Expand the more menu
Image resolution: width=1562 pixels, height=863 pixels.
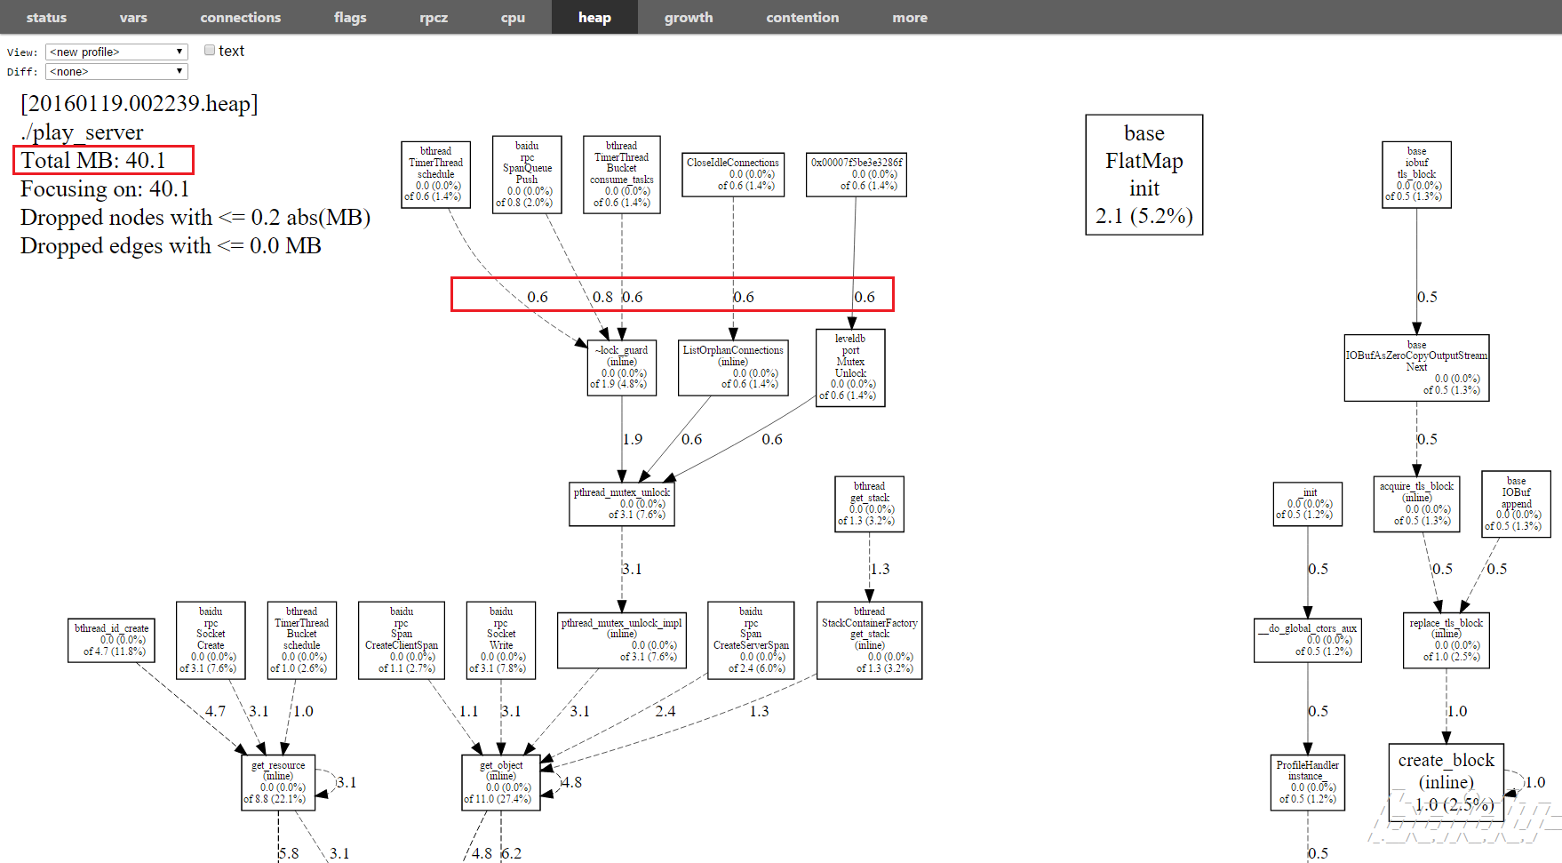909,17
